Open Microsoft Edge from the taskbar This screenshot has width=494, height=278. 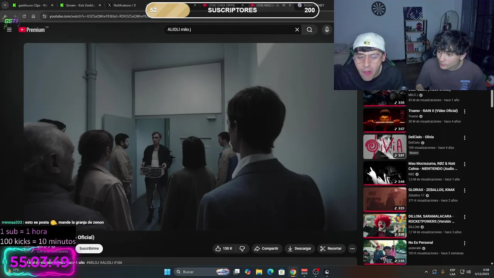click(271, 272)
